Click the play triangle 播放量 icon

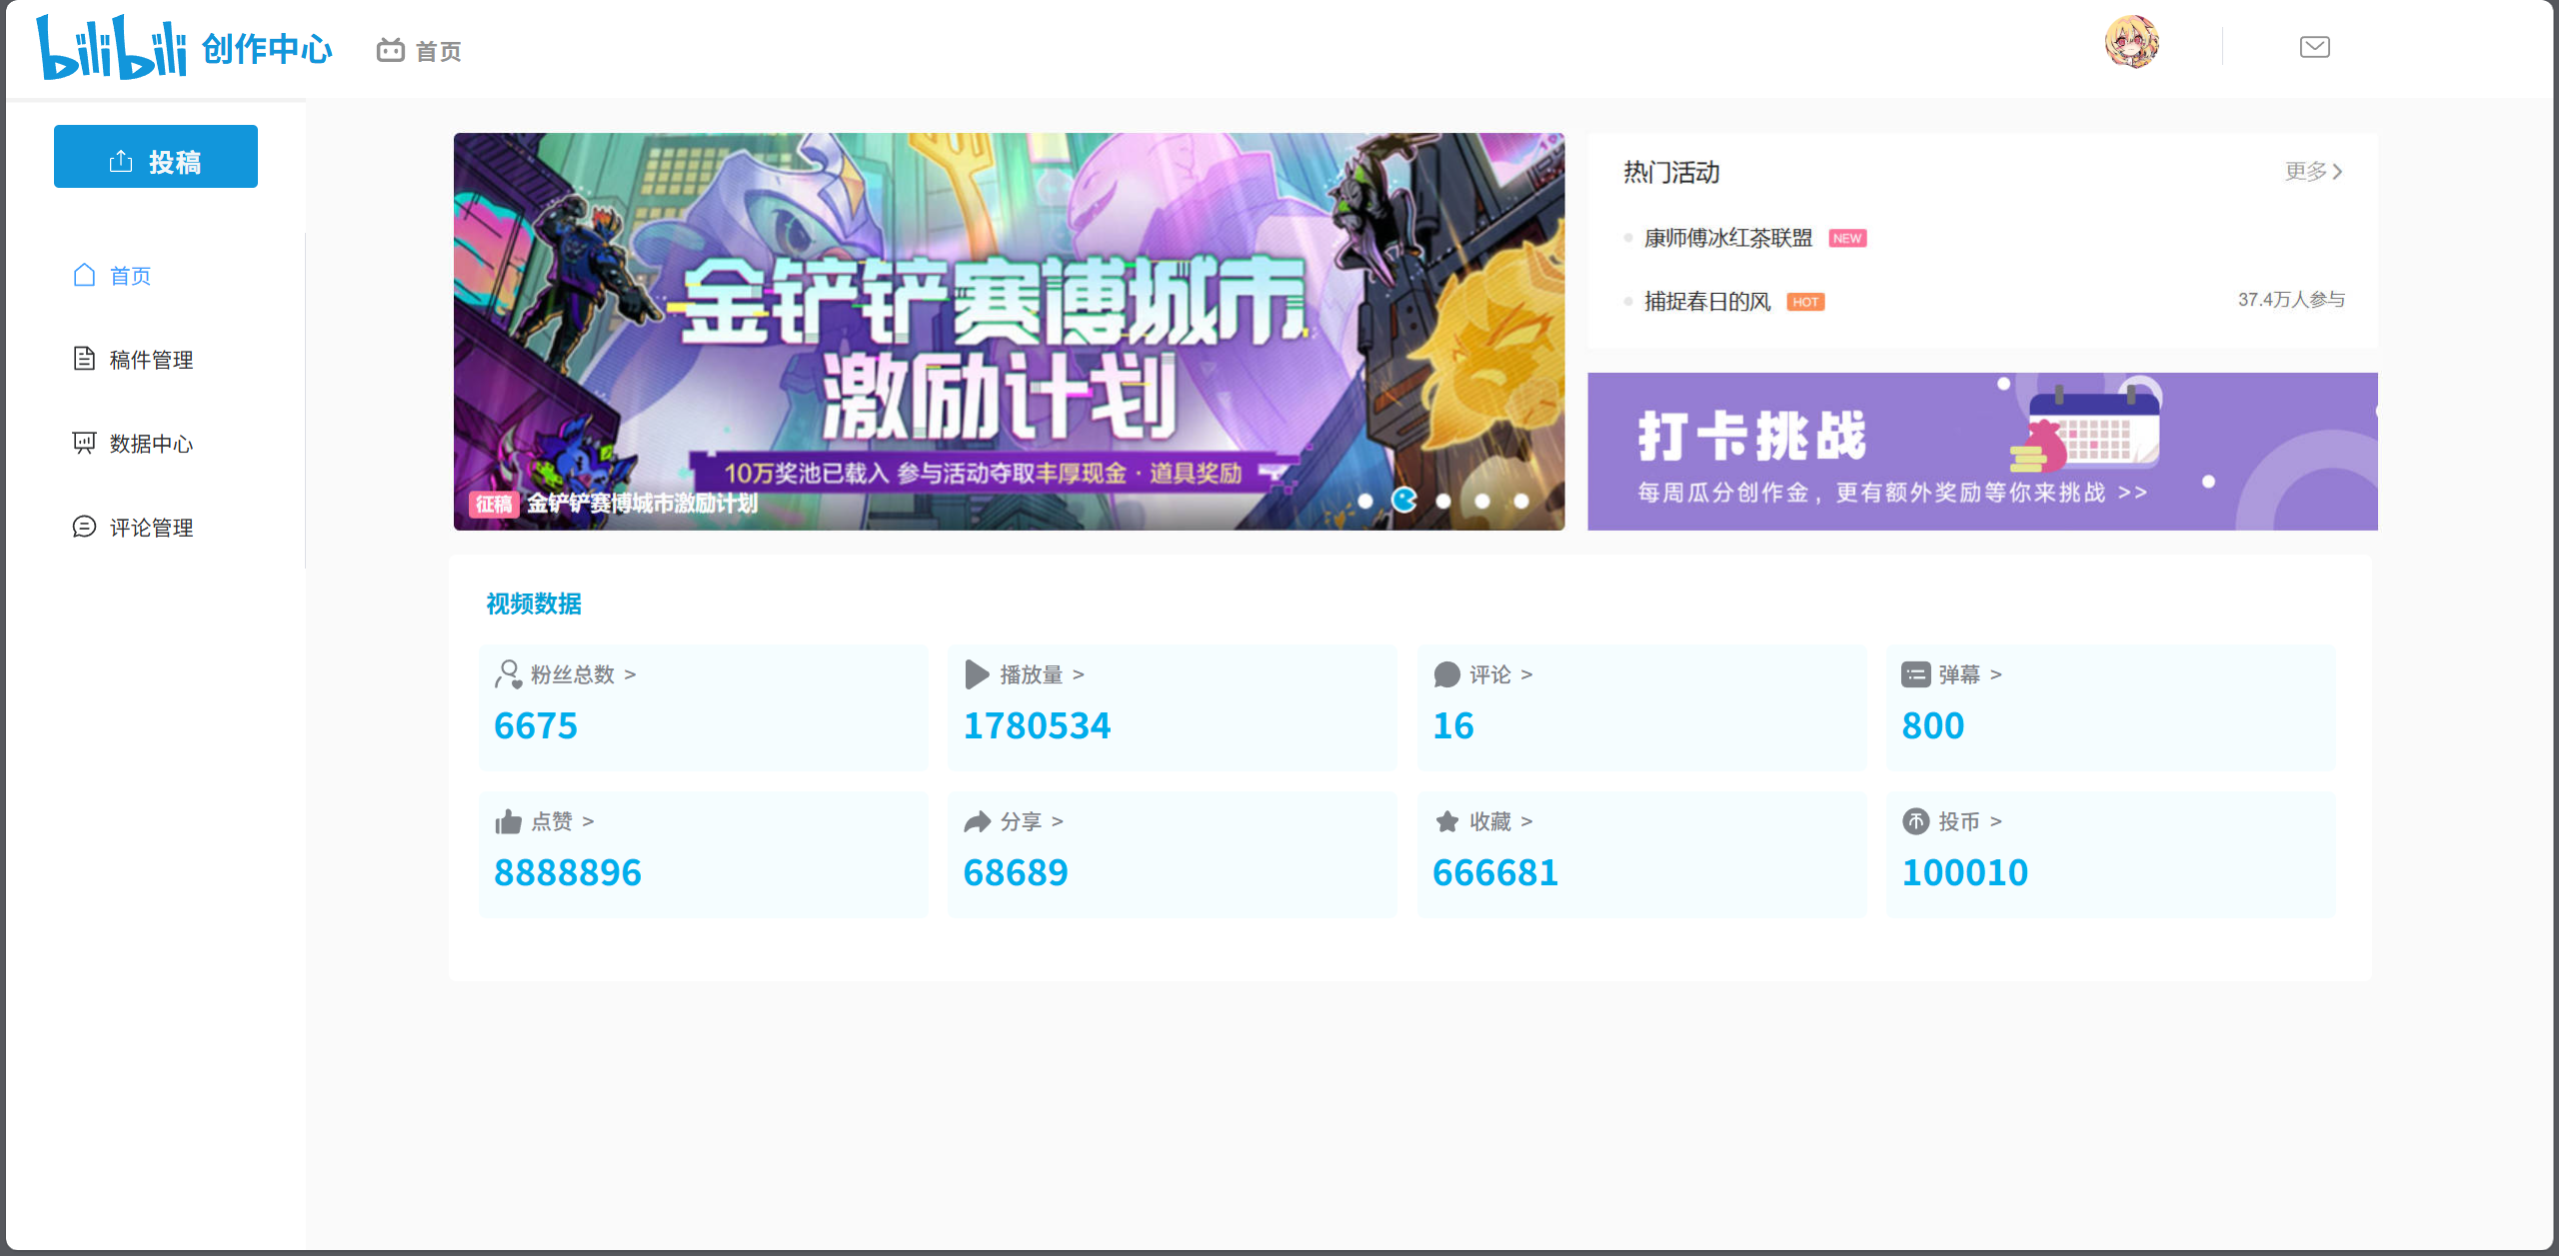click(x=977, y=674)
